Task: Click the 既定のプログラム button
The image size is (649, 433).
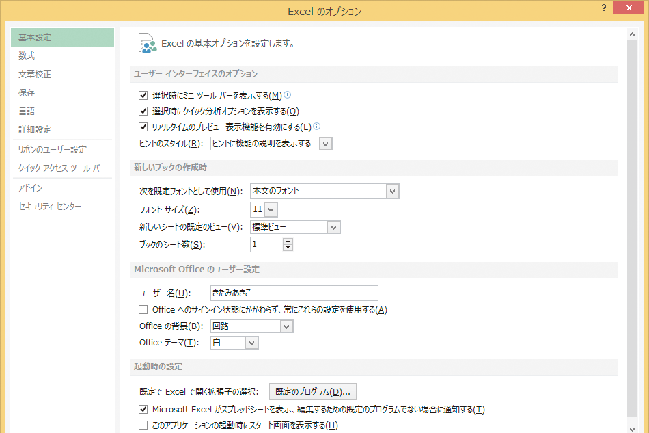Action: (312, 391)
